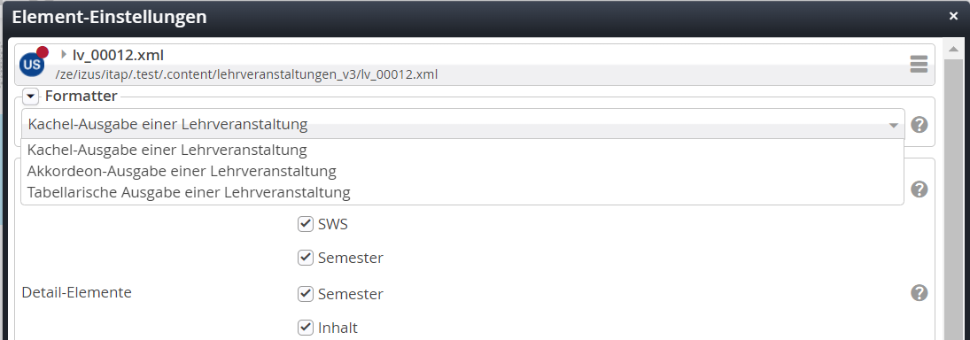Screen dimensions: 970x340
Task: Click the lv_00012.xml file name
Action: pyautogui.click(x=118, y=55)
